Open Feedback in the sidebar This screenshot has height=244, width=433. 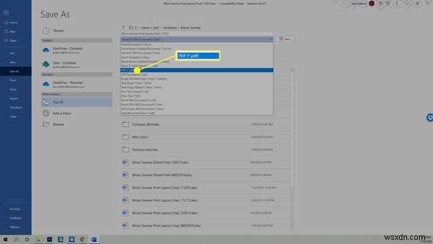click(x=16, y=218)
